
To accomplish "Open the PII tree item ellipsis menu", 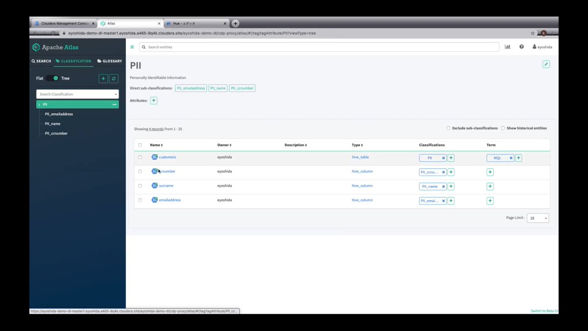I will (x=114, y=104).
